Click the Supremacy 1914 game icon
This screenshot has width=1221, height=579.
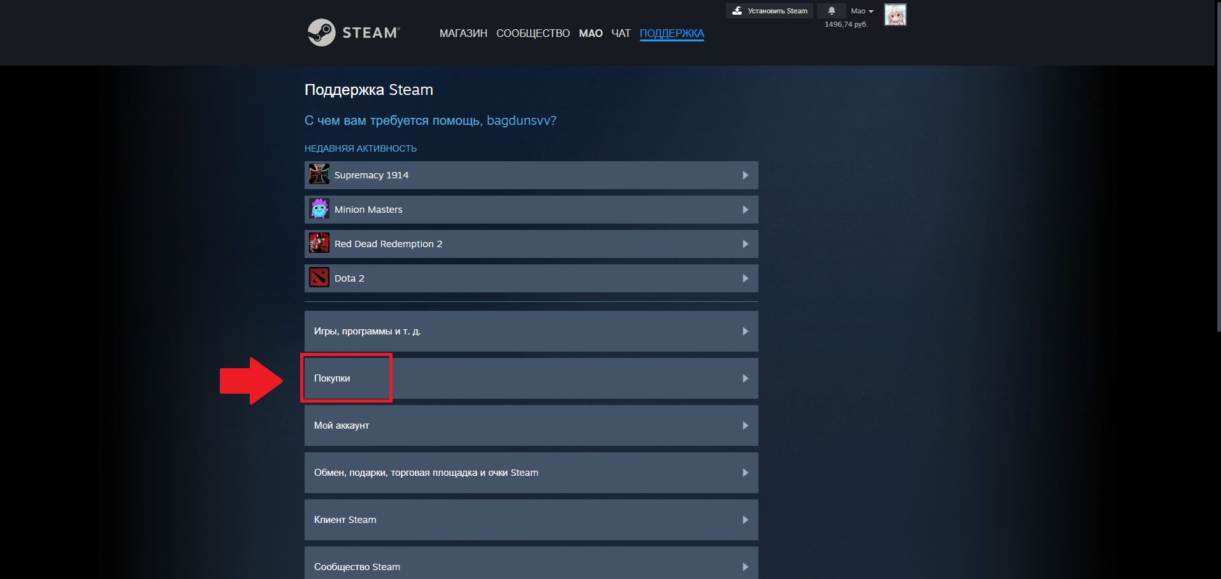[319, 175]
